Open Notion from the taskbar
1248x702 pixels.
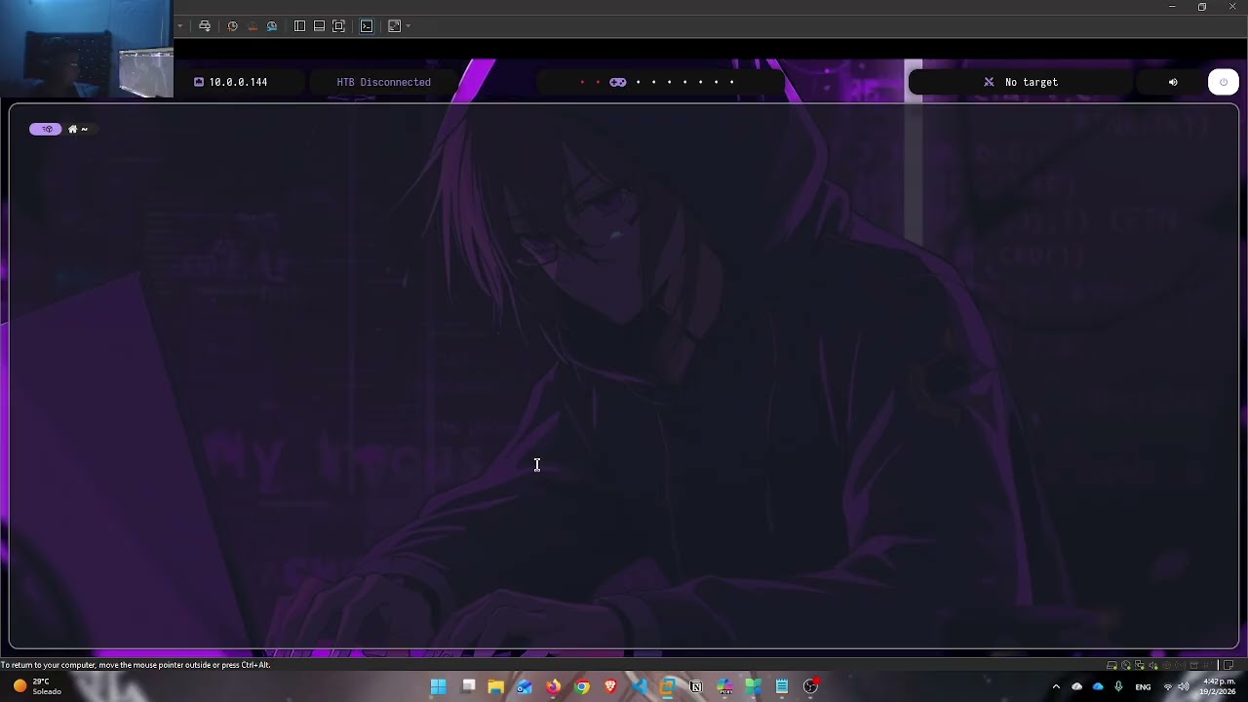pyautogui.click(x=696, y=686)
